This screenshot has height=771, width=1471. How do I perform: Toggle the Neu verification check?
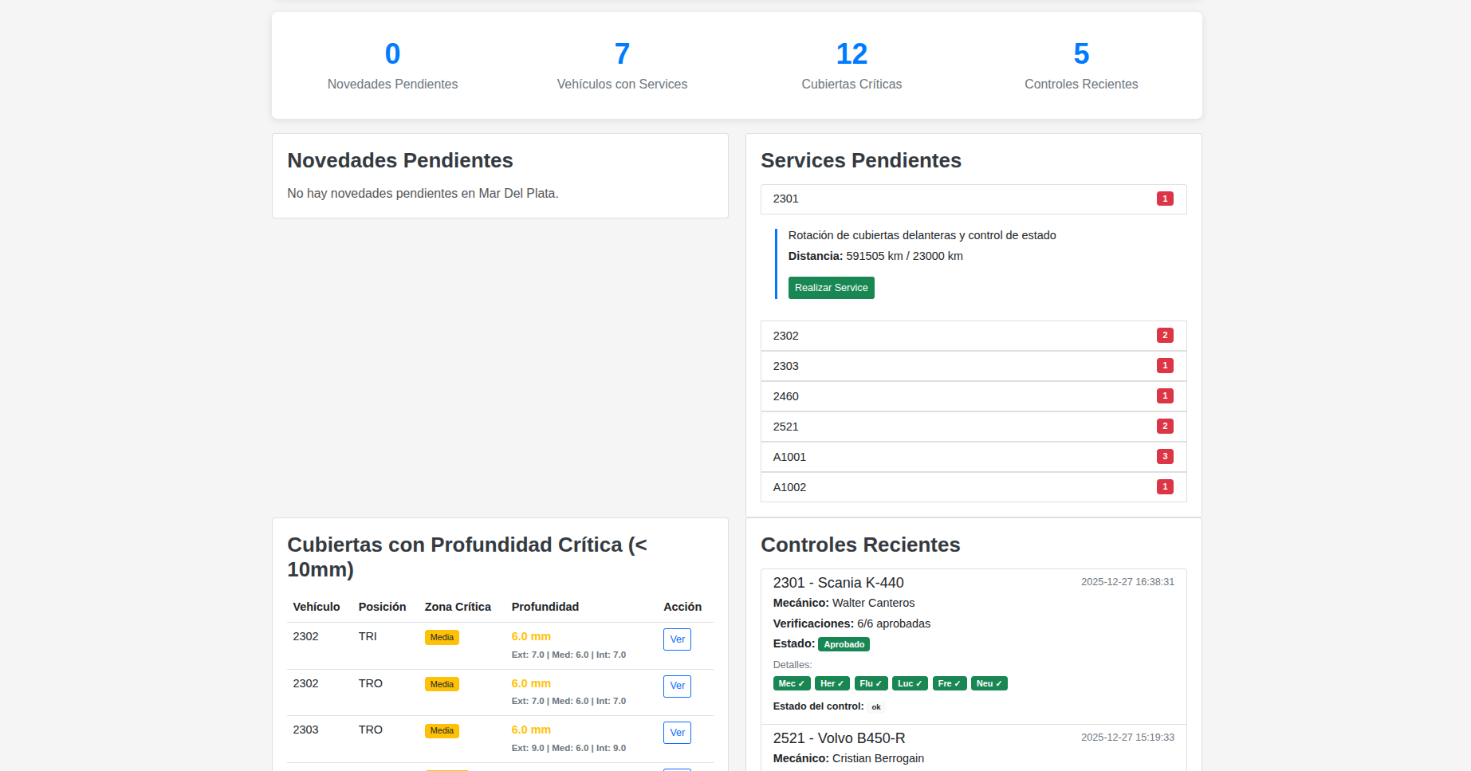[x=989, y=683]
